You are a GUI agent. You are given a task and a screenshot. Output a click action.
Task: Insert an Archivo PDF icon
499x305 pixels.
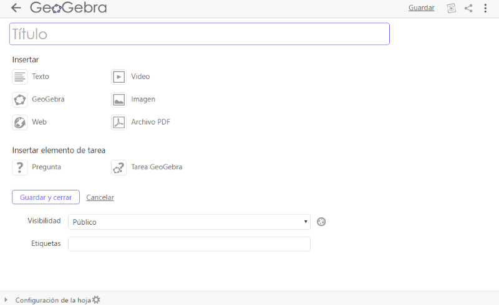click(x=119, y=123)
